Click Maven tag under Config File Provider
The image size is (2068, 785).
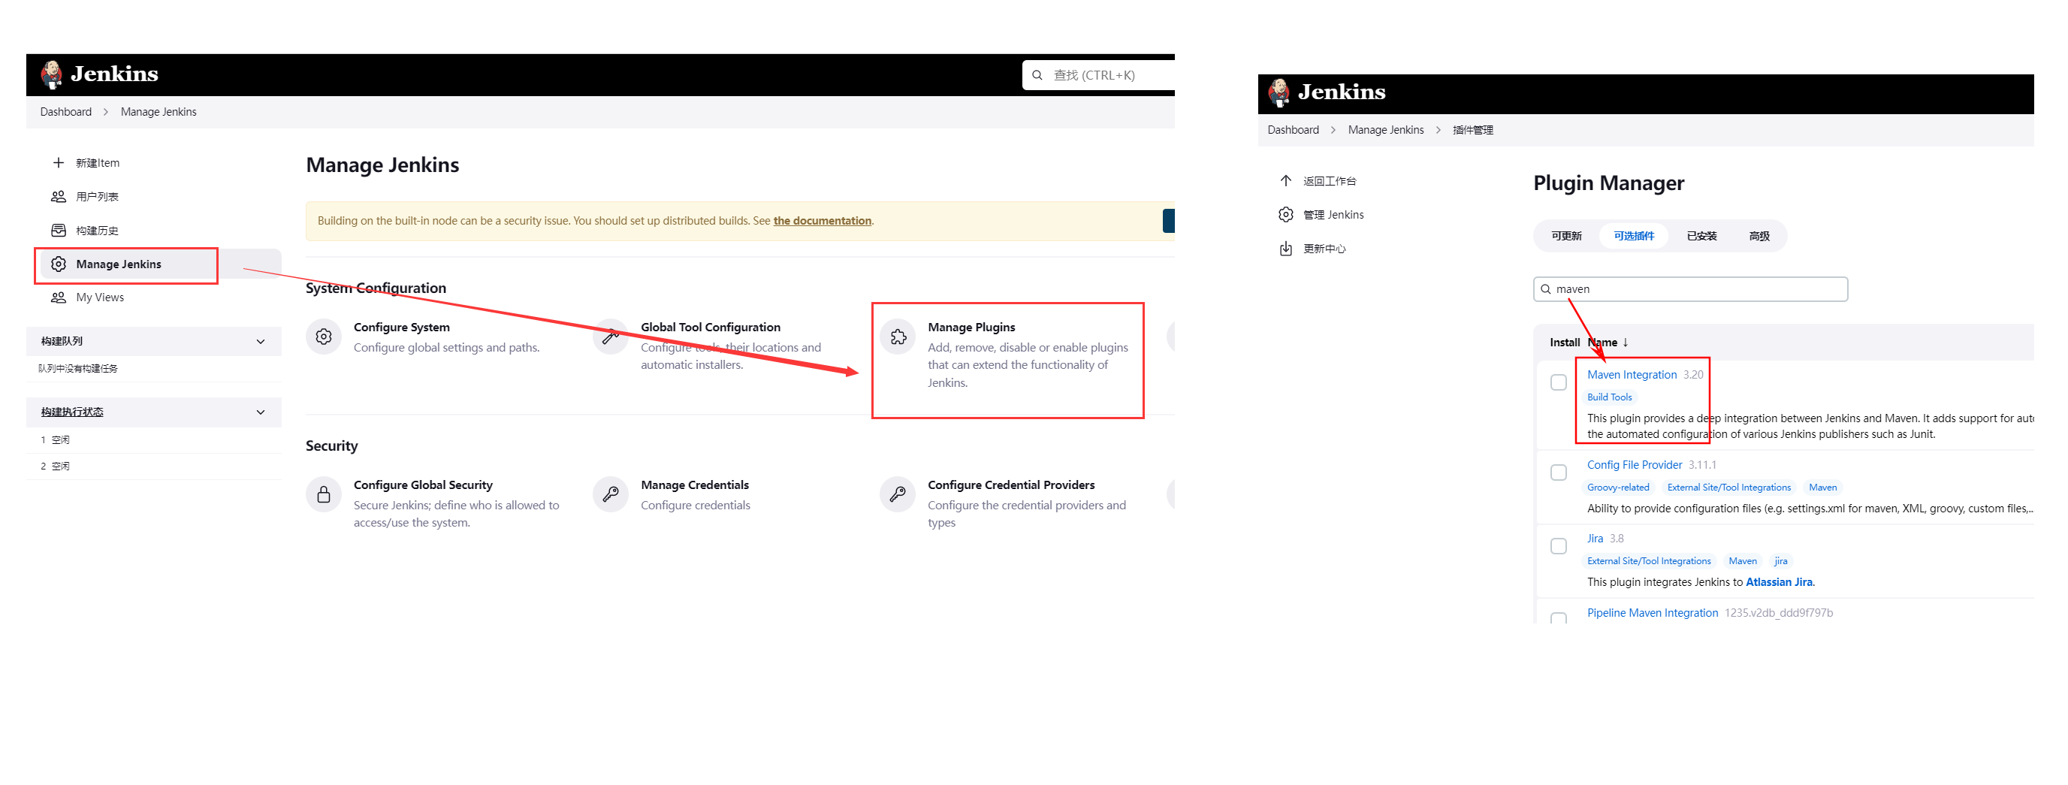coord(1822,488)
